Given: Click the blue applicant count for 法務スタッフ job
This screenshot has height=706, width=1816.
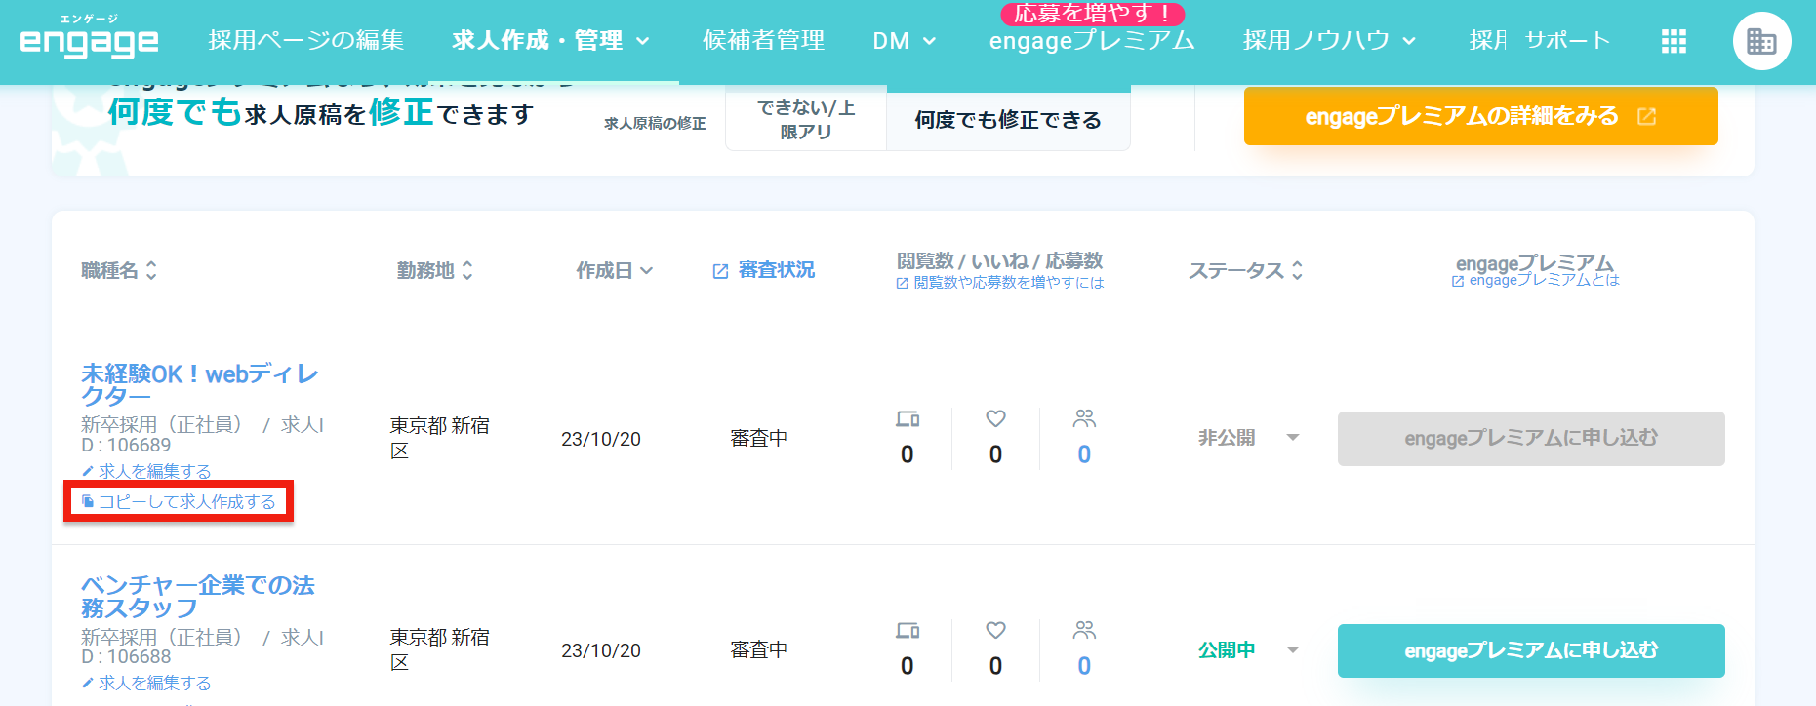Looking at the screenshot, I should pos(1084,666).
